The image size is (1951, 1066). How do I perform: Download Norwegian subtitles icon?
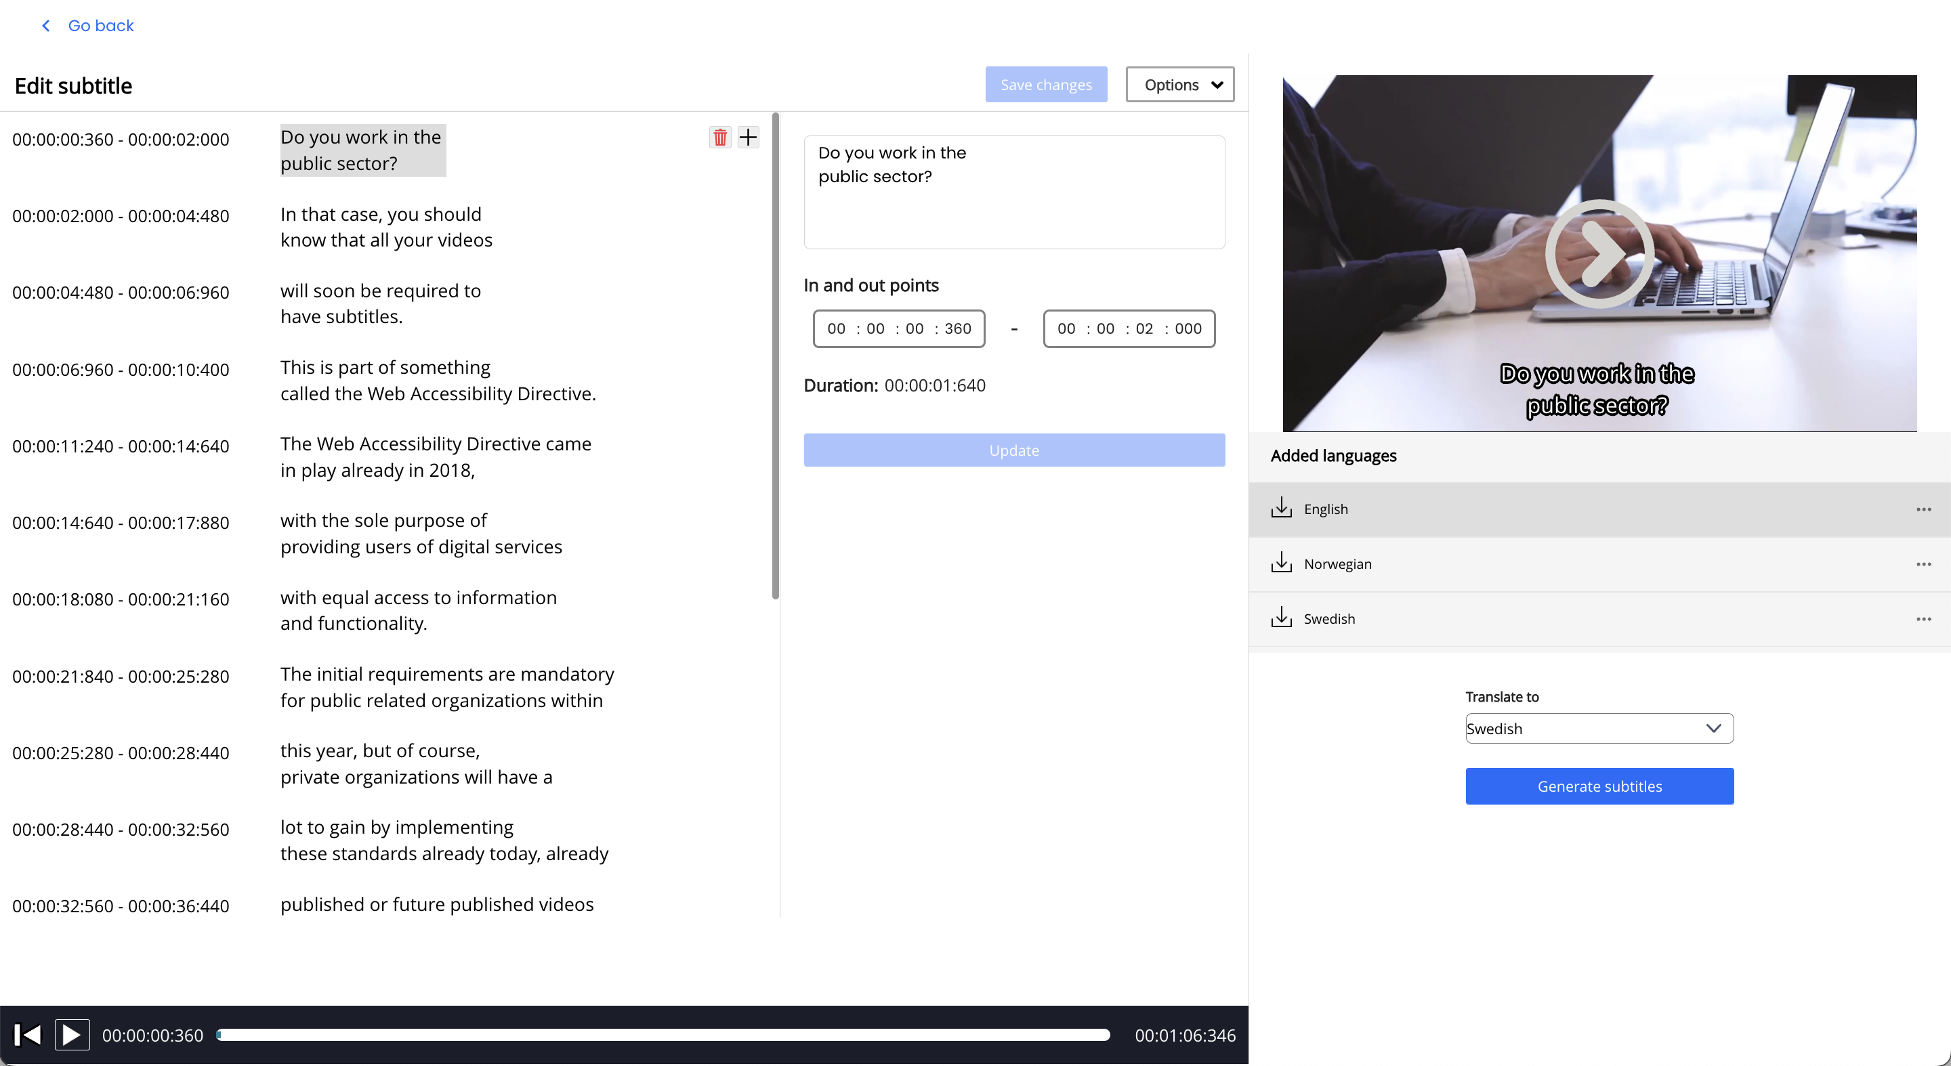pyautogui.click(x=1281, y=563)
